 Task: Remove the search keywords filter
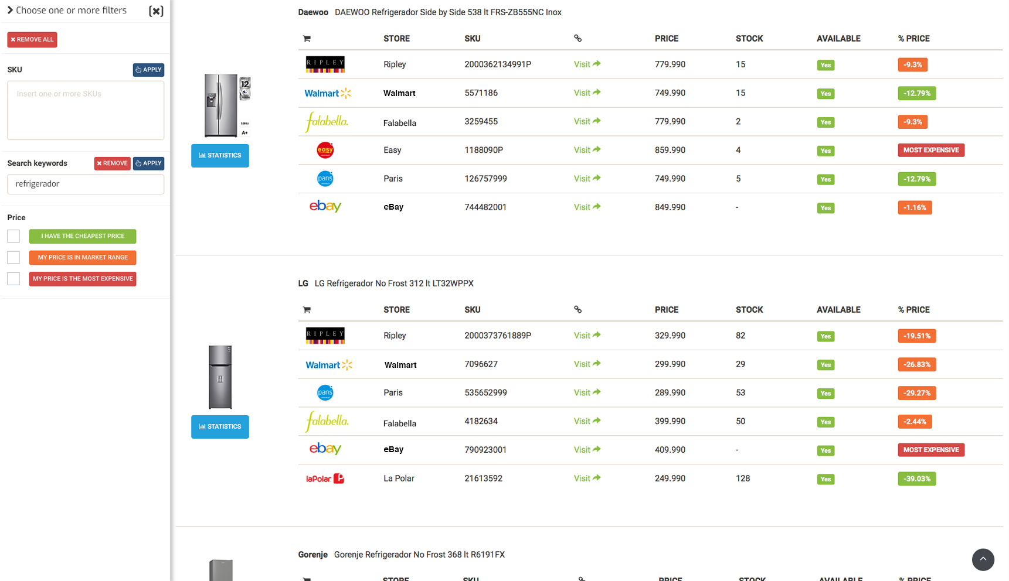pos(112,163)
